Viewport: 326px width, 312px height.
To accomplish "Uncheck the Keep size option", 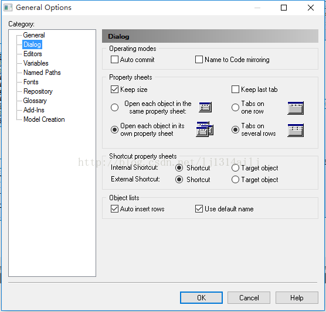I will [x=114, y=89].
